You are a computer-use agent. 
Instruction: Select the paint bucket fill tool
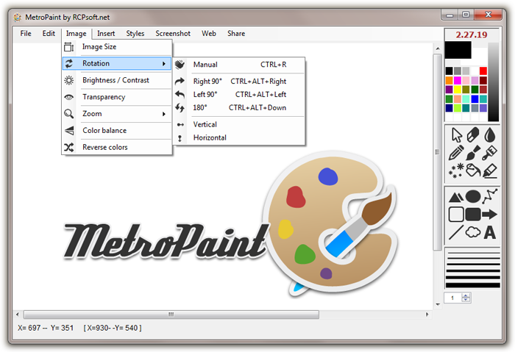point(473,170)
